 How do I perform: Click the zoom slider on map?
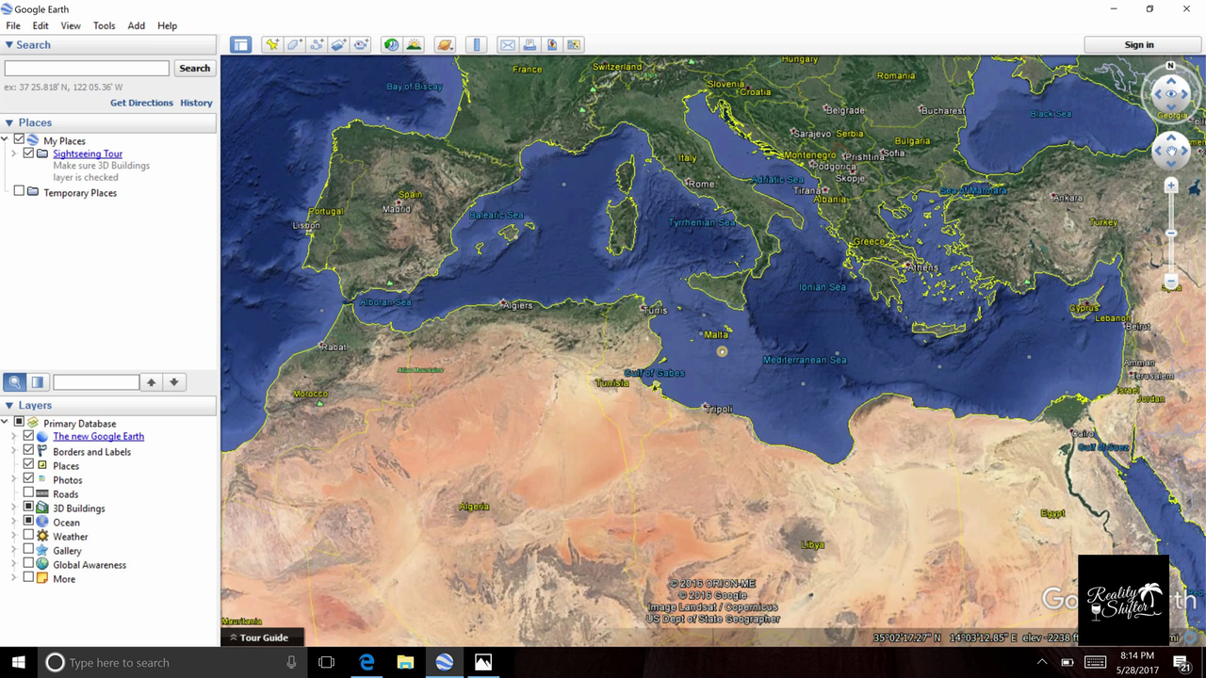[1171, 234]
